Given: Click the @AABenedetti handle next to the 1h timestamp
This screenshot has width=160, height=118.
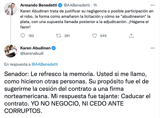Looking at the screenshot, I should [x=77, y=5].
